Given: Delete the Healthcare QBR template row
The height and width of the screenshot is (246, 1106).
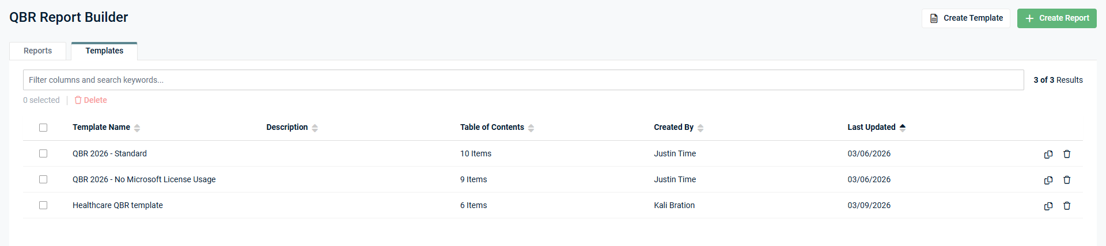Looking at the screenshot, I should point(1066,206).
